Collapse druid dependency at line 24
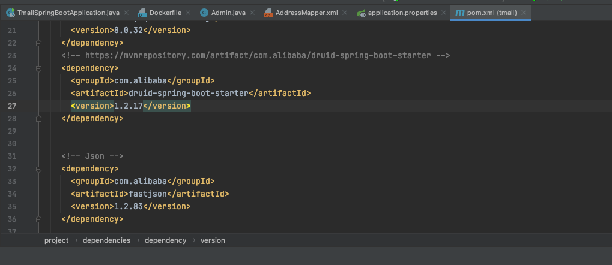 (x=38, y=68)
